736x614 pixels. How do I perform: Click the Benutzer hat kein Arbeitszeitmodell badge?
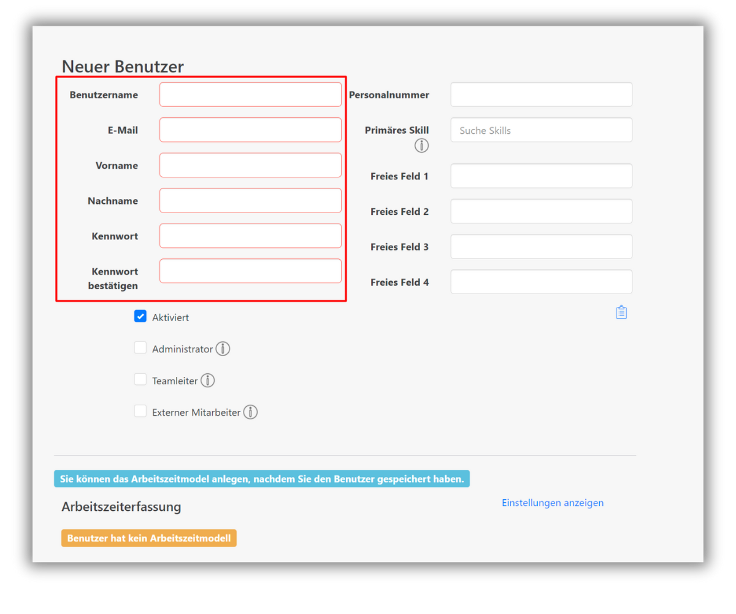149,538
